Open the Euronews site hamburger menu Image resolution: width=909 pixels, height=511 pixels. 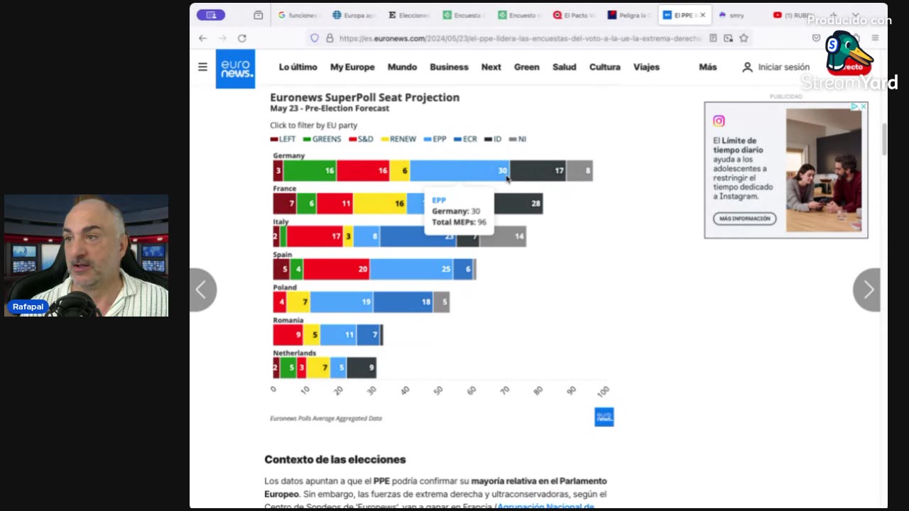click(202, 67)
